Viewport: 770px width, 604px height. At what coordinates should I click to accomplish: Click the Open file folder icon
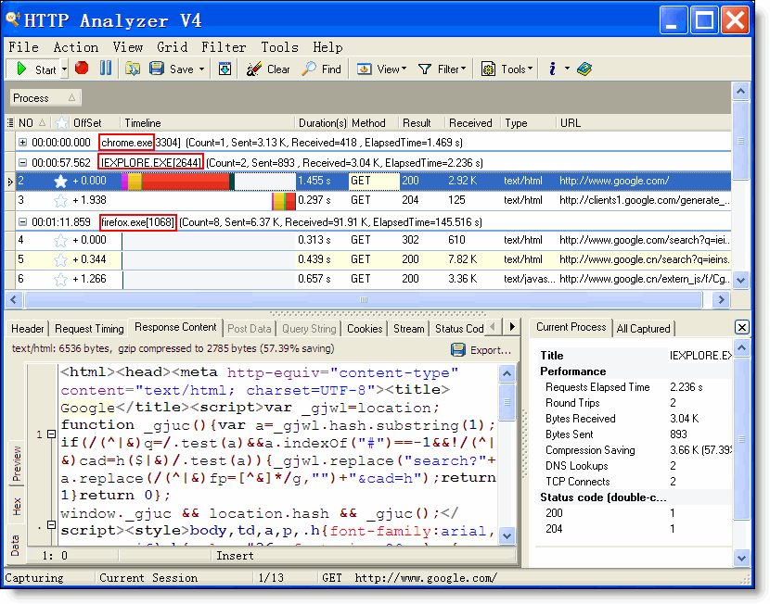[133, 69]
